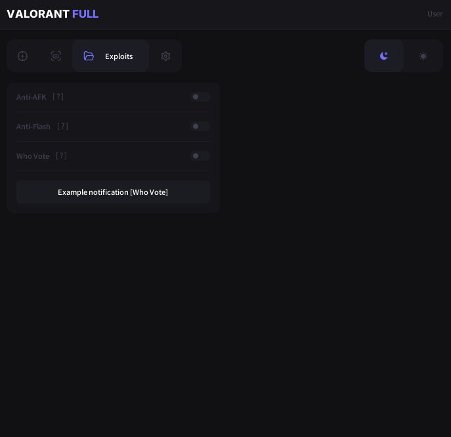Open the crosshair aim tab
Screen dimensions: 451x437
coord(22,56)
